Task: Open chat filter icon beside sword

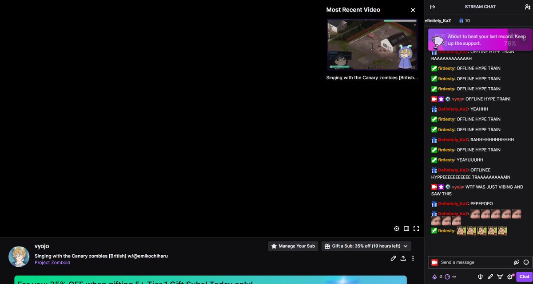Action: point(500,277)
